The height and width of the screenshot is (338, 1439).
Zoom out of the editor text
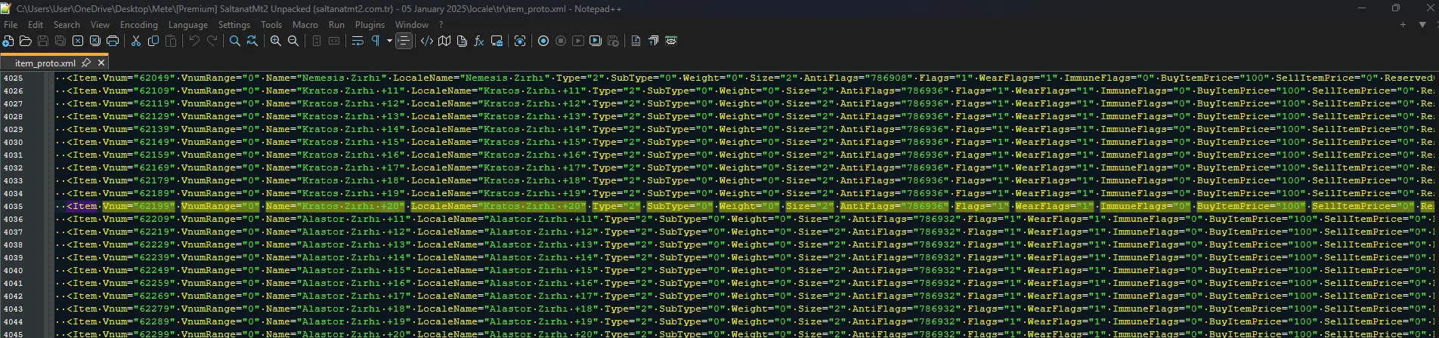tap(293, 41)
